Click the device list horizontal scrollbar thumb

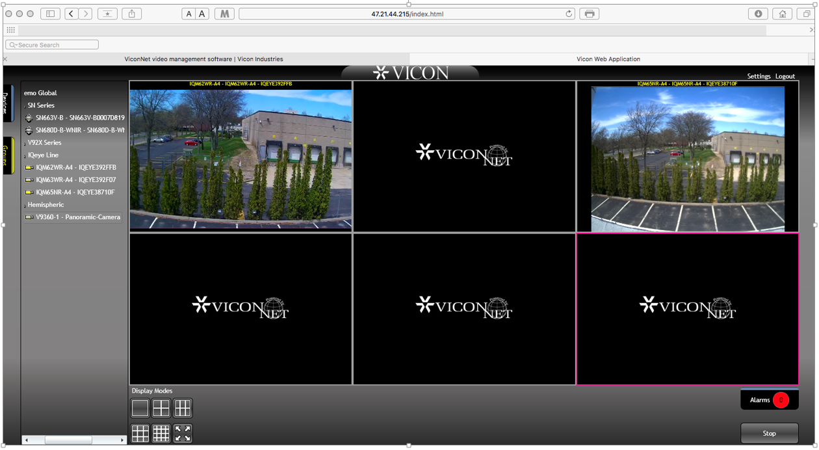(68, 440)
